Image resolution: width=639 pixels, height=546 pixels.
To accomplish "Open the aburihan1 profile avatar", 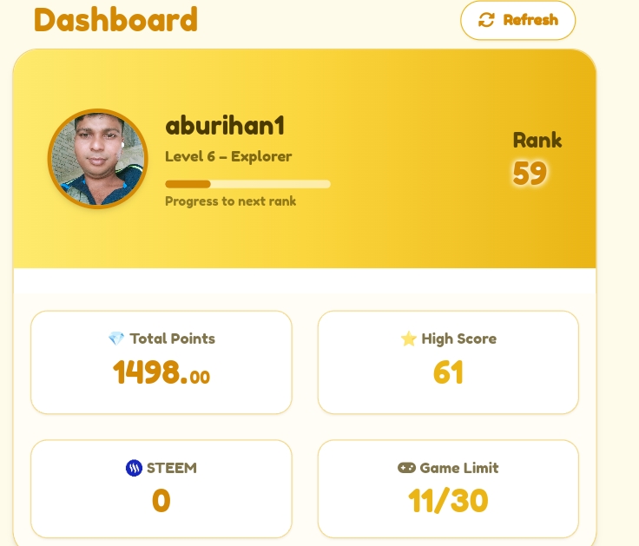I will click(x=98, y=159).
